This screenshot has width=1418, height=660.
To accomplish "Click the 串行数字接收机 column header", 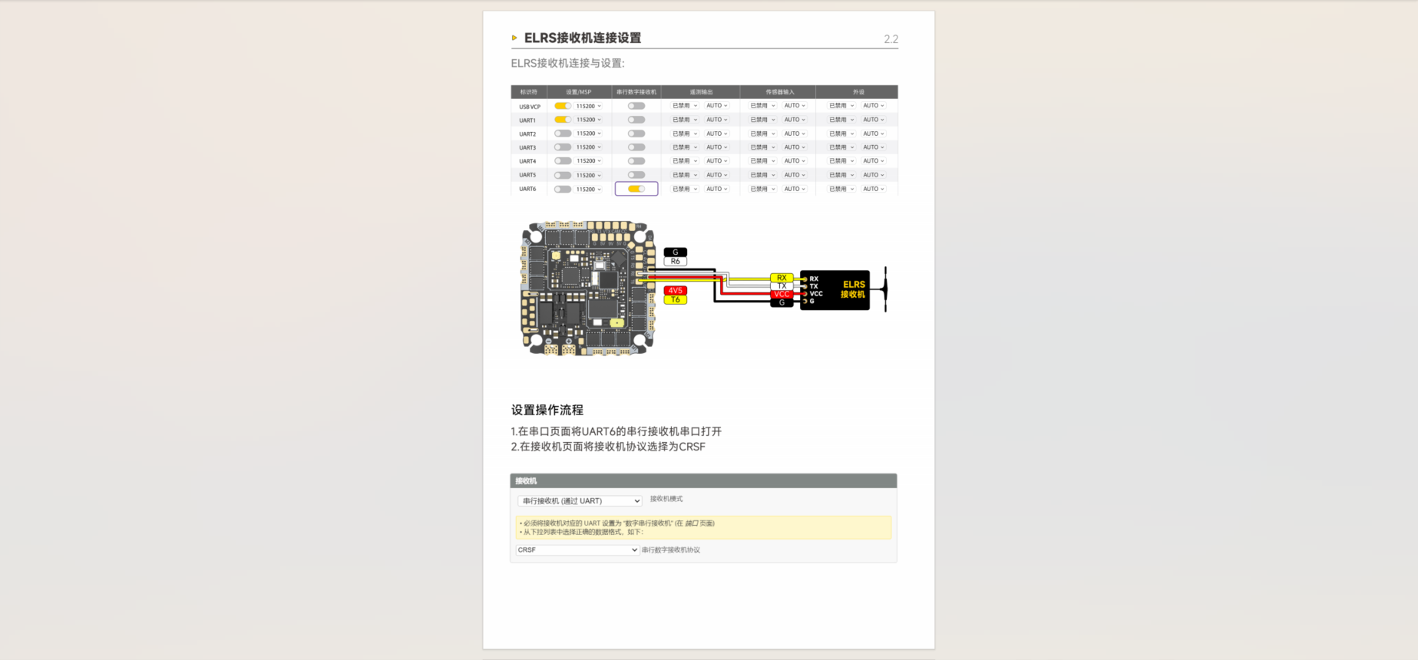I will point(636,92).
